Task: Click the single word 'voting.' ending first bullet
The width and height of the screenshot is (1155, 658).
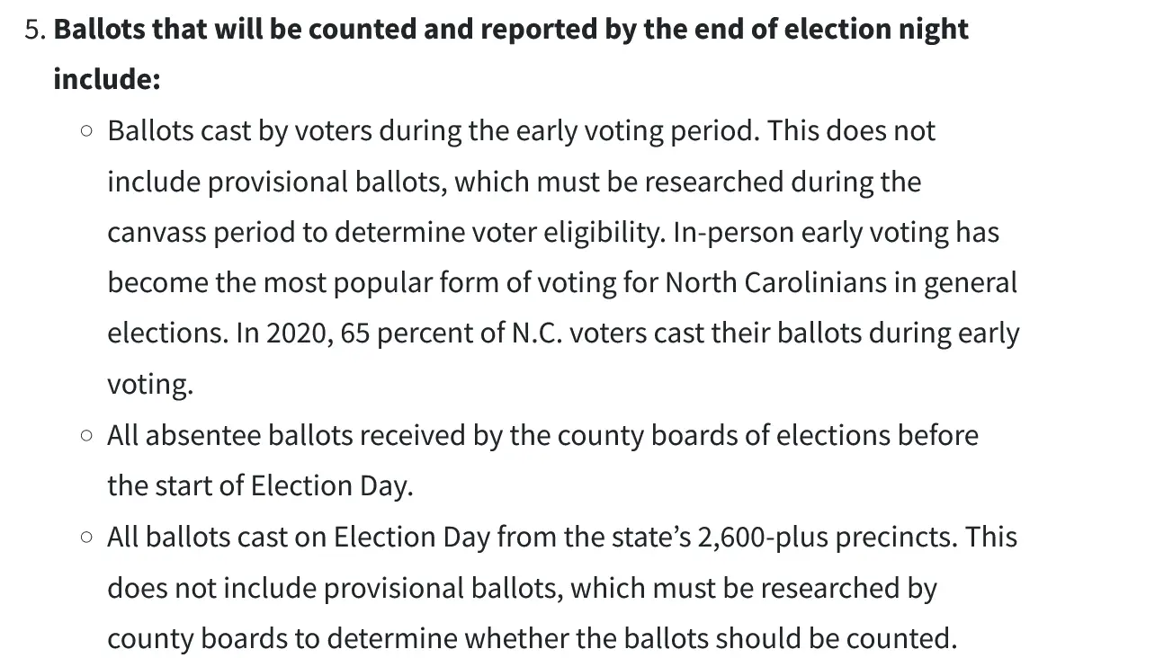Action: point(150,385)
